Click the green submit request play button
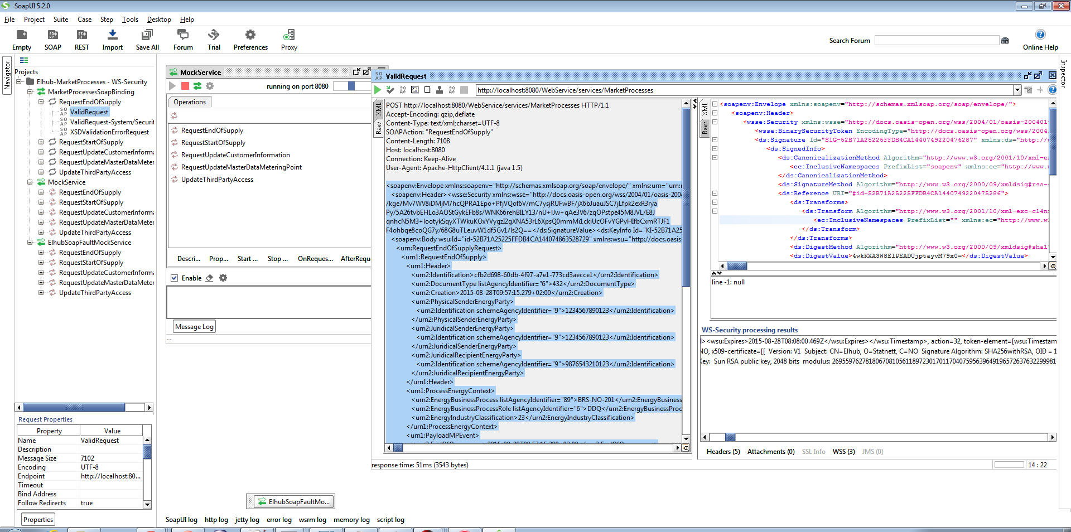Image resolution: width=1071 pixels, height=532 pixels. [378, 90]
